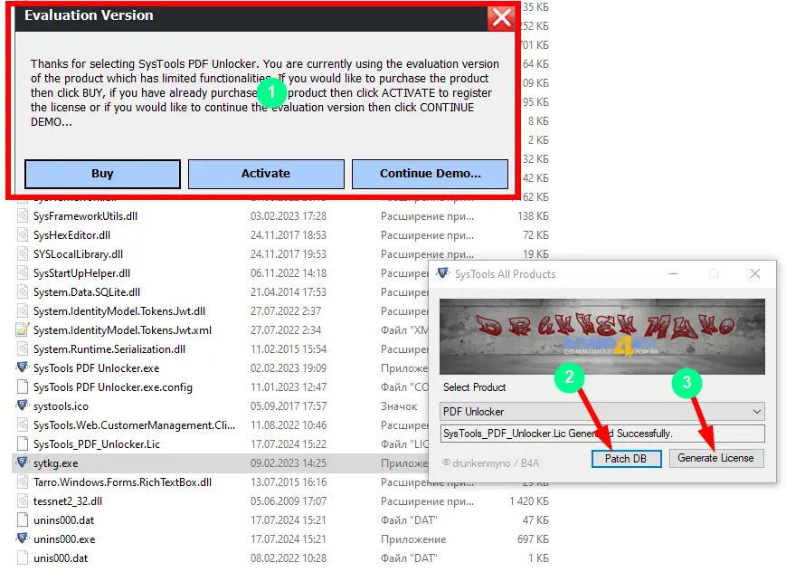Click type Значок of systools.ico
This screenshot has width=786, height=572.
click(399, 406)
